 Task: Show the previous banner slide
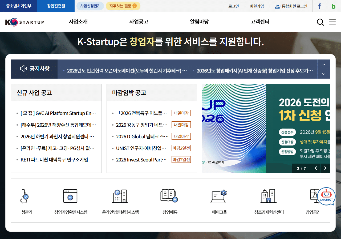coord(316,168)
